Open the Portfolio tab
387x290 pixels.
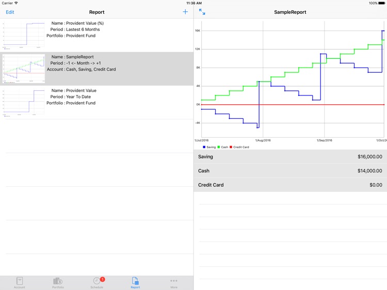[58, 283]
